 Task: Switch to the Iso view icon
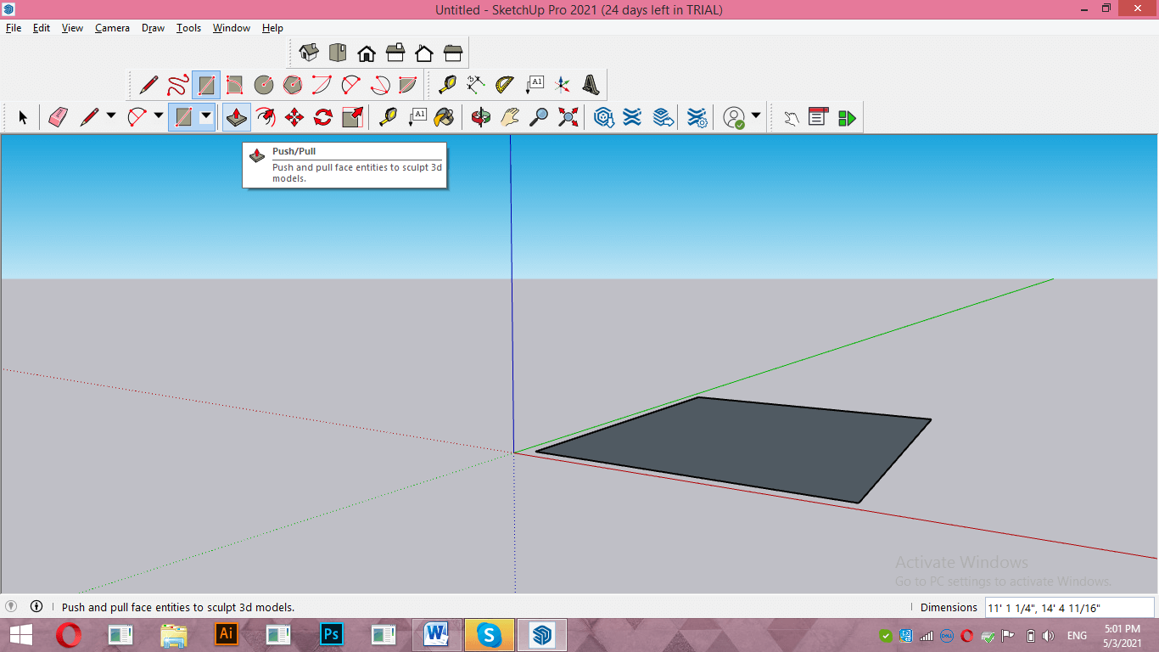pyautogui.click(x=309, y=53)
